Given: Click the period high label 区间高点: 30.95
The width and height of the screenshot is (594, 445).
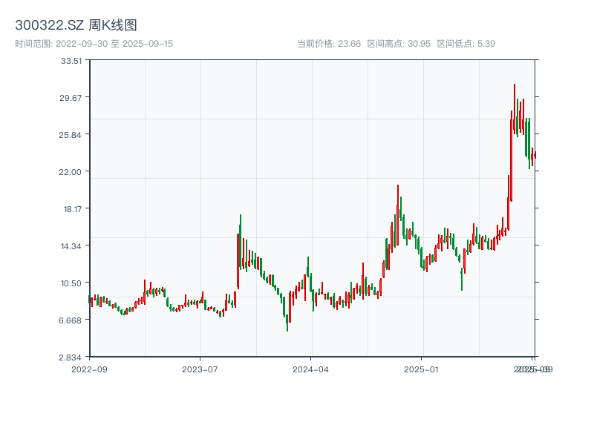Looking at the screenshot, I should click(399, 44).
